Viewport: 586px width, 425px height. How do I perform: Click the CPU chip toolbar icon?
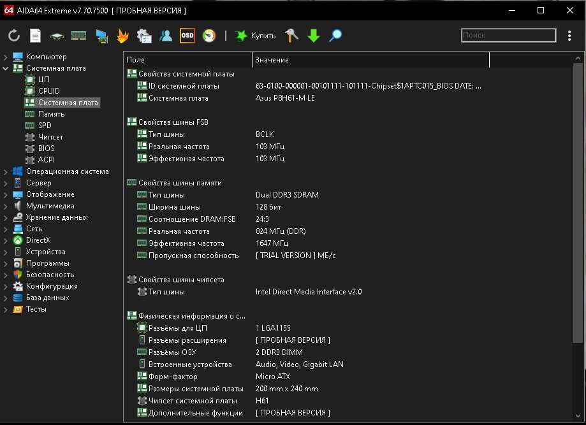(57, 36)
